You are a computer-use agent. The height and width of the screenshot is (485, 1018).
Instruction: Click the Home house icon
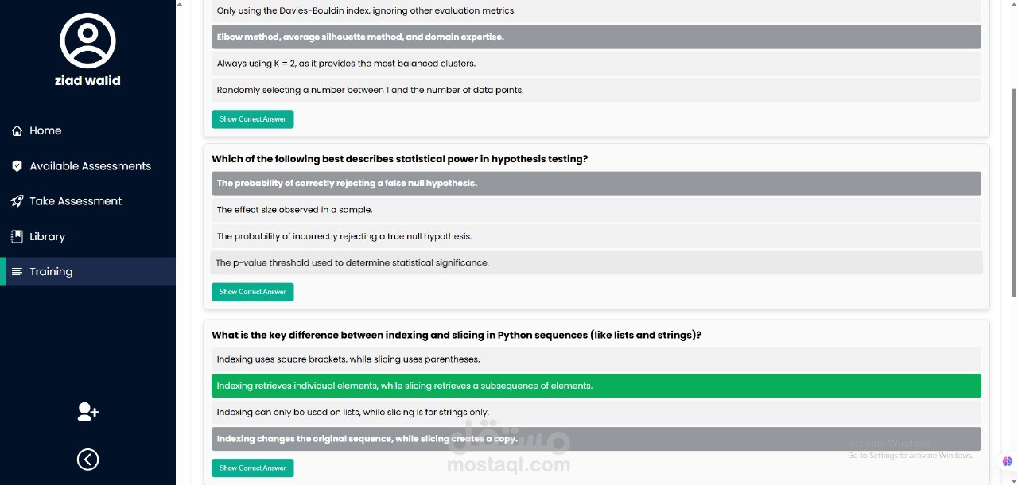pyautogui.click(x=17, y=130)
